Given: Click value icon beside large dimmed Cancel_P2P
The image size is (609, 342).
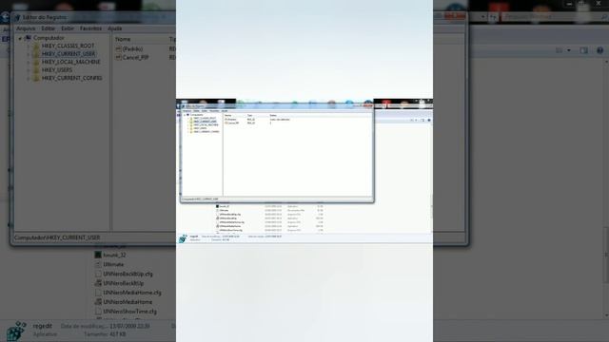Looking at the screenshot, I should click(x=118, y=57).
